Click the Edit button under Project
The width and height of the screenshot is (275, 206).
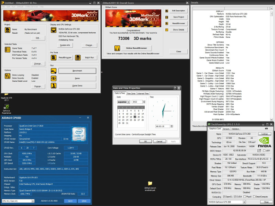(38, 38)
